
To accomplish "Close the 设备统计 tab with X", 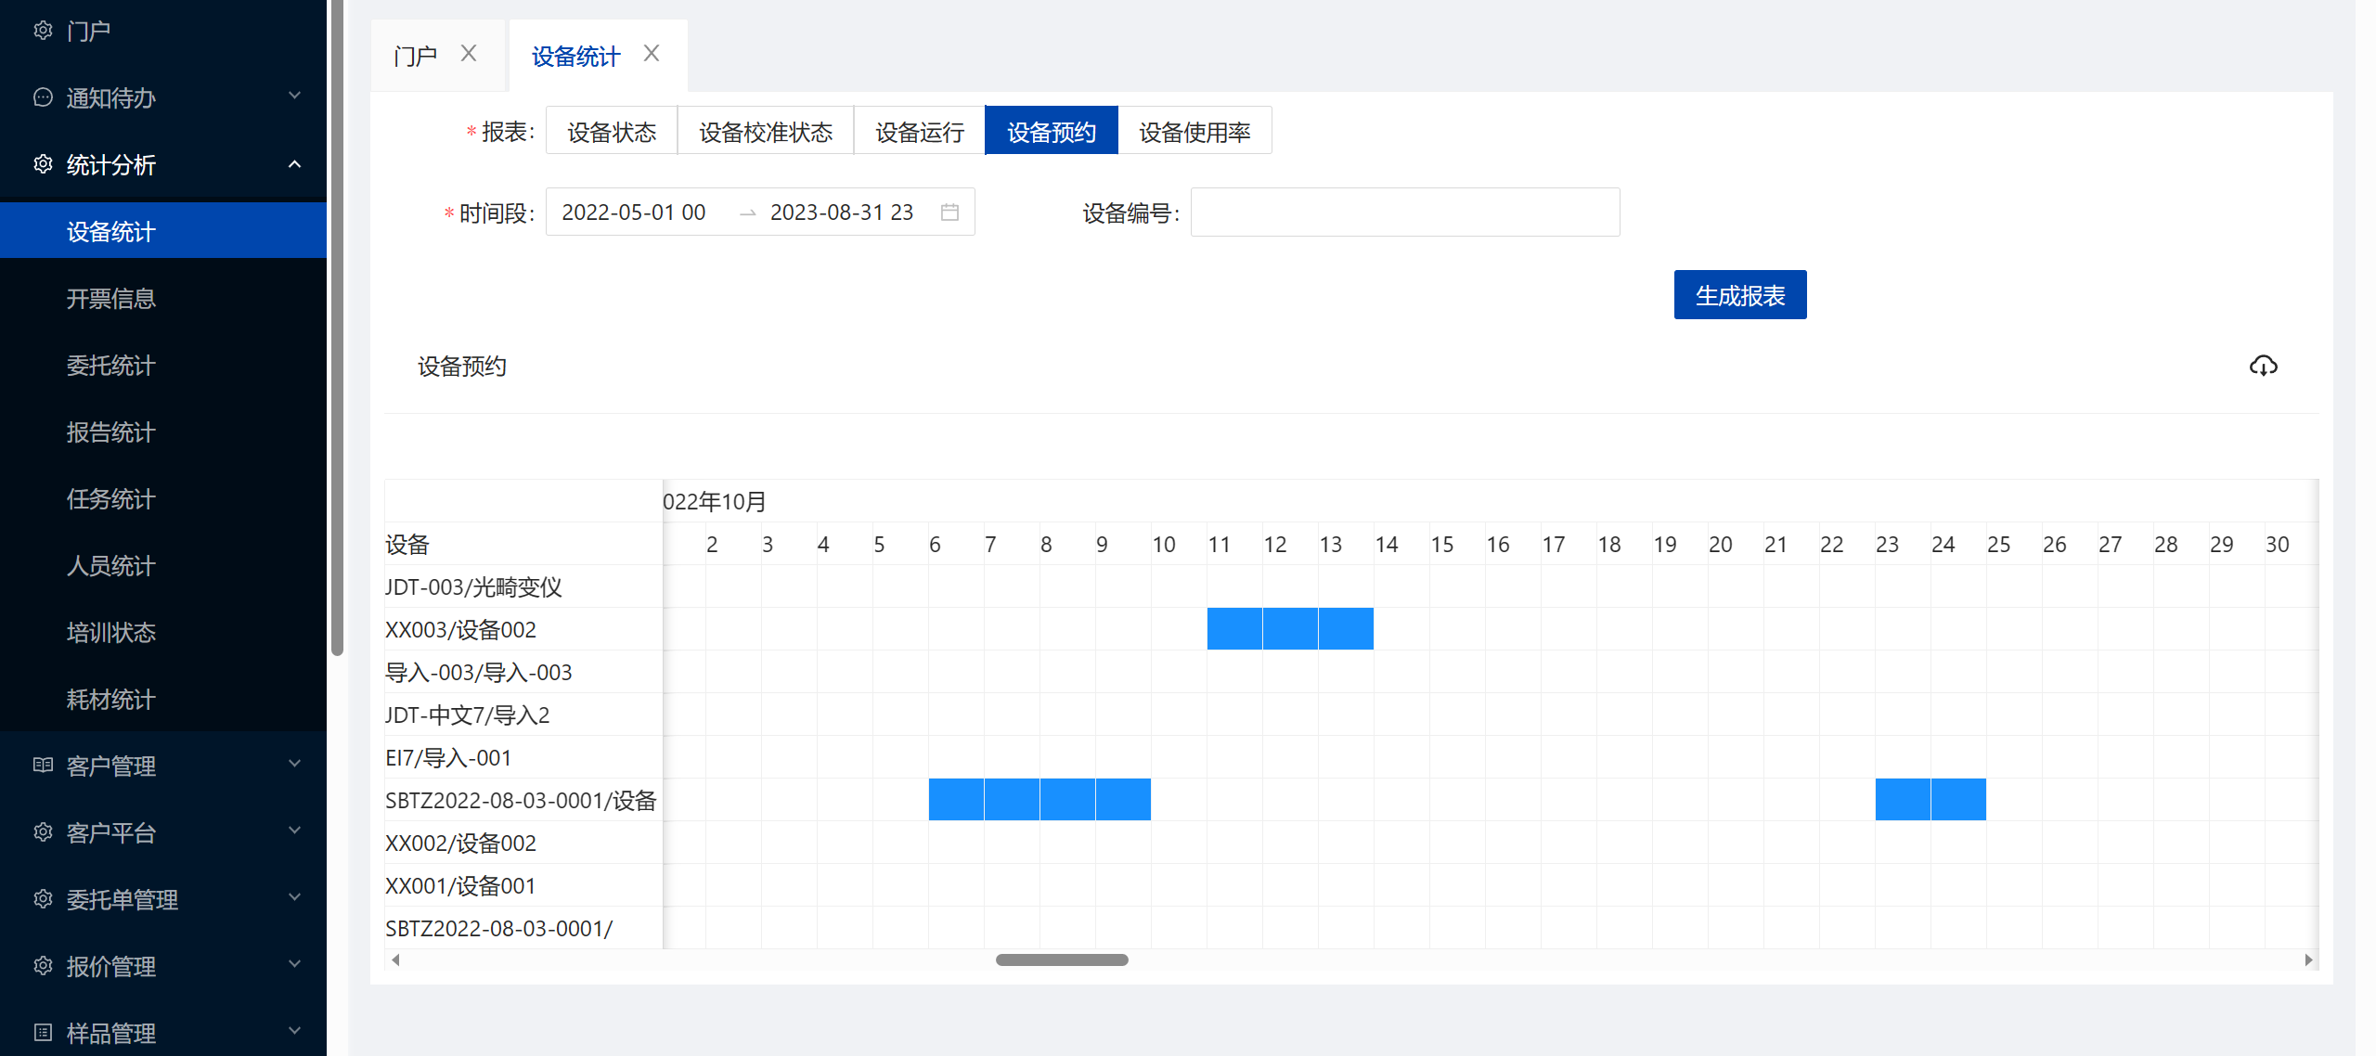I will (652, 54).
